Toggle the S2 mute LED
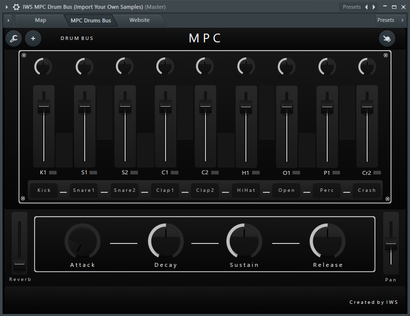Screen dimensions: 410x316 [x=134, y=172]
